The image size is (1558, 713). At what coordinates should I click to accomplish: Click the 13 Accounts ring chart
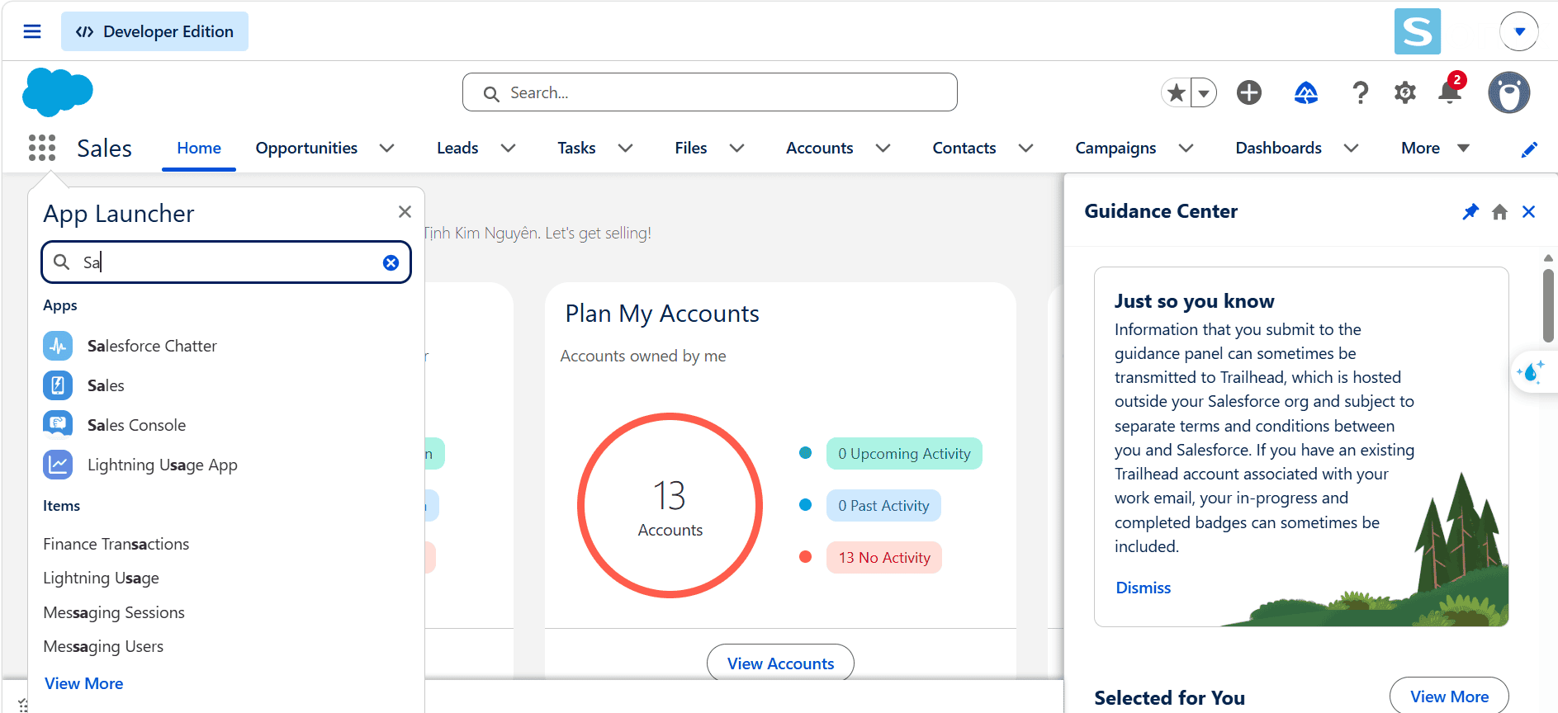(670, 505)
